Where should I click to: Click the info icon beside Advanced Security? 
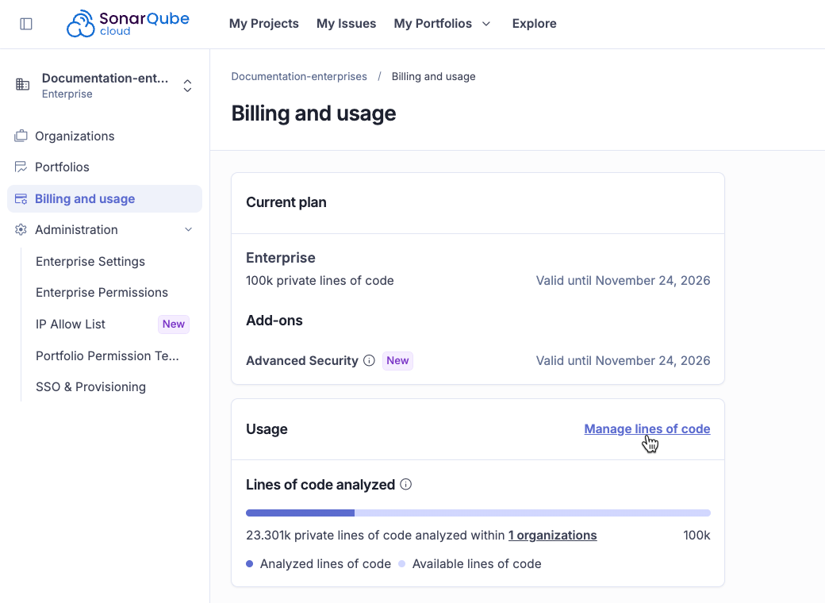370,360
